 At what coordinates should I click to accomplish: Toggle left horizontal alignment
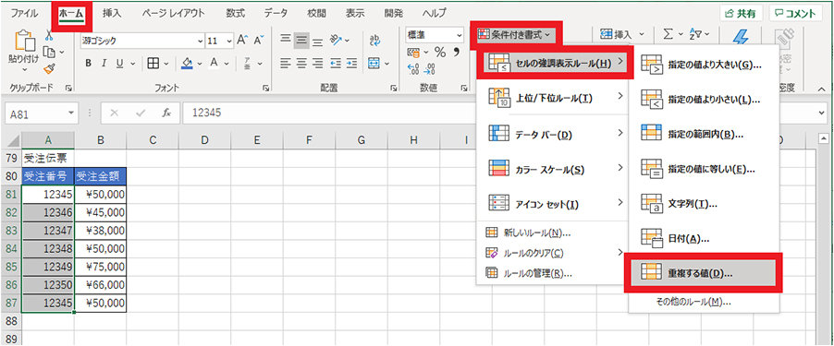[x=286, y=63]
